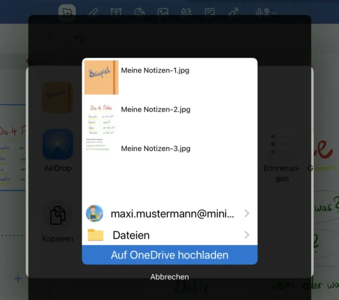This screenshot has height=300, width=339.
Task: Tap the maxi.mustermann account avatar
Action: tap(94, 214)
